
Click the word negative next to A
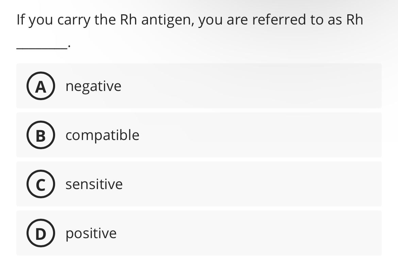coord(93,86)
